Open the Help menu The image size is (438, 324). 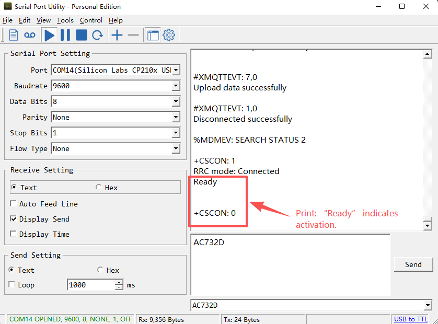(116, 20)
